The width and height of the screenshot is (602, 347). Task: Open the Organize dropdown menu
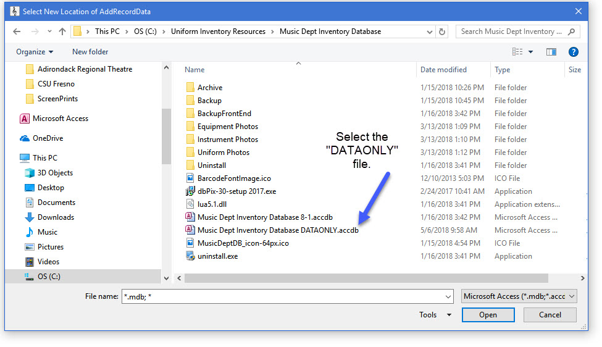pyautogui.click(x=35, y=52)
